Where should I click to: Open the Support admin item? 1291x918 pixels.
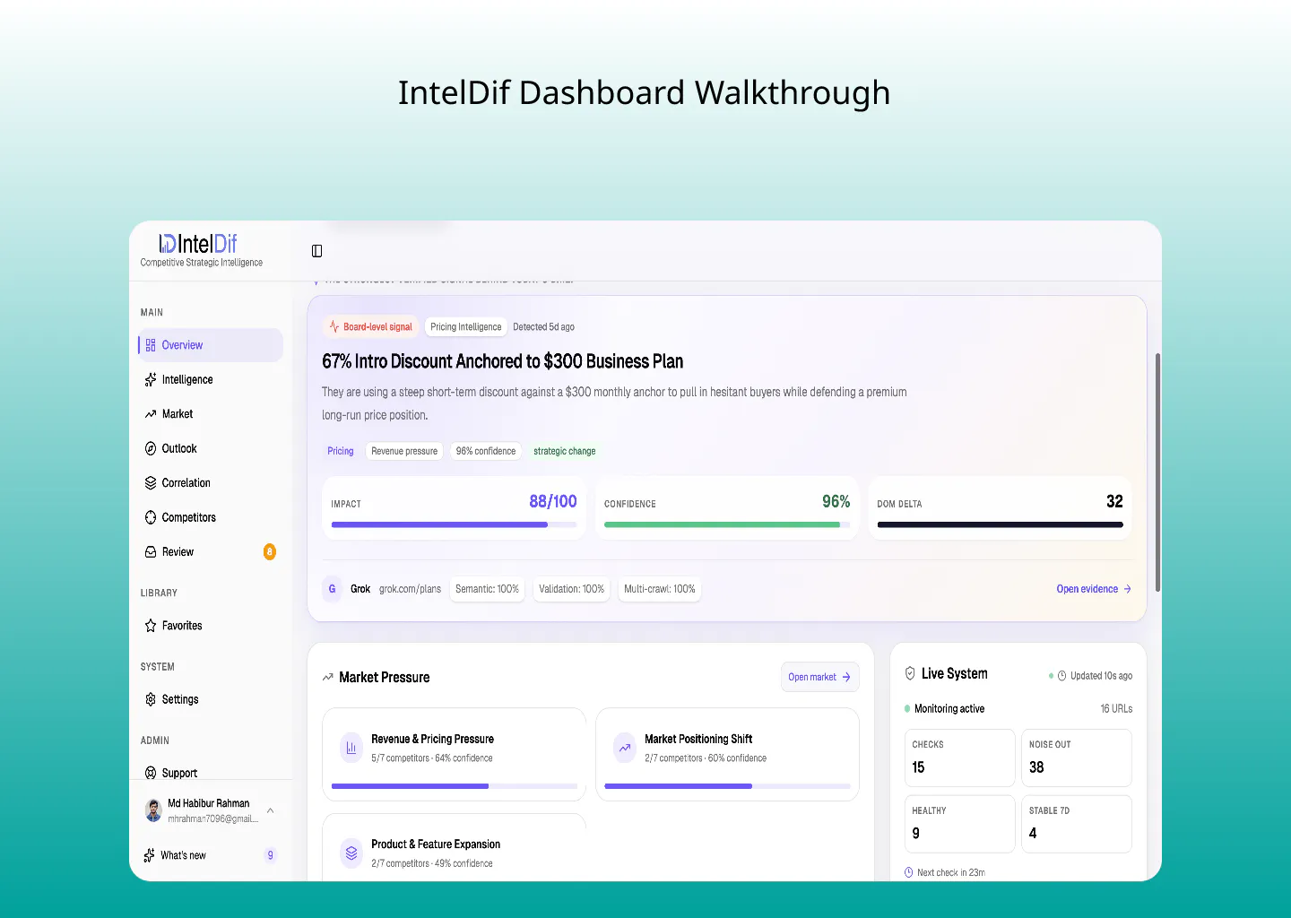(211, 770)
